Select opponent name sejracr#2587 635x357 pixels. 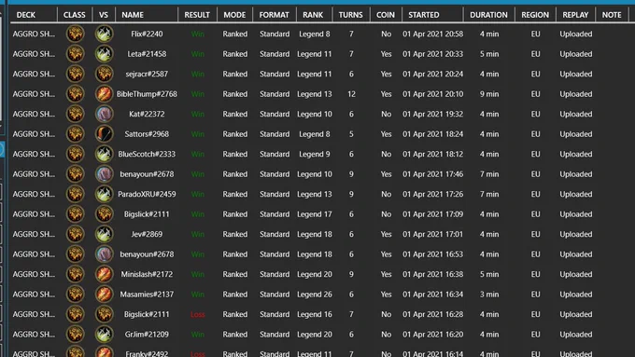pos(147,74)
